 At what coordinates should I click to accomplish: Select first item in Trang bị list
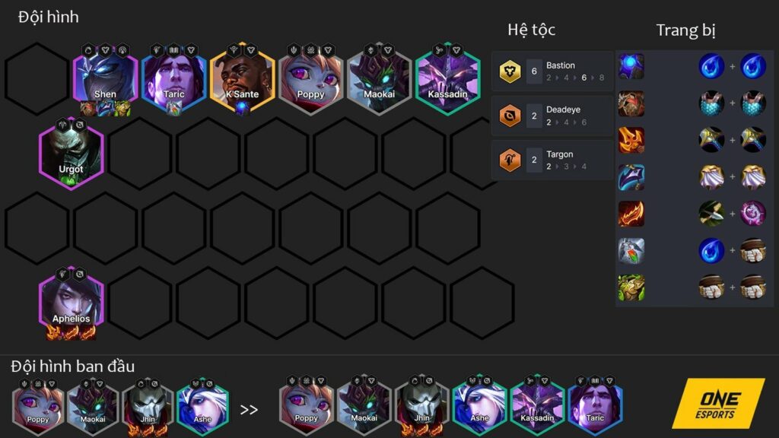(x=631, y=66)
